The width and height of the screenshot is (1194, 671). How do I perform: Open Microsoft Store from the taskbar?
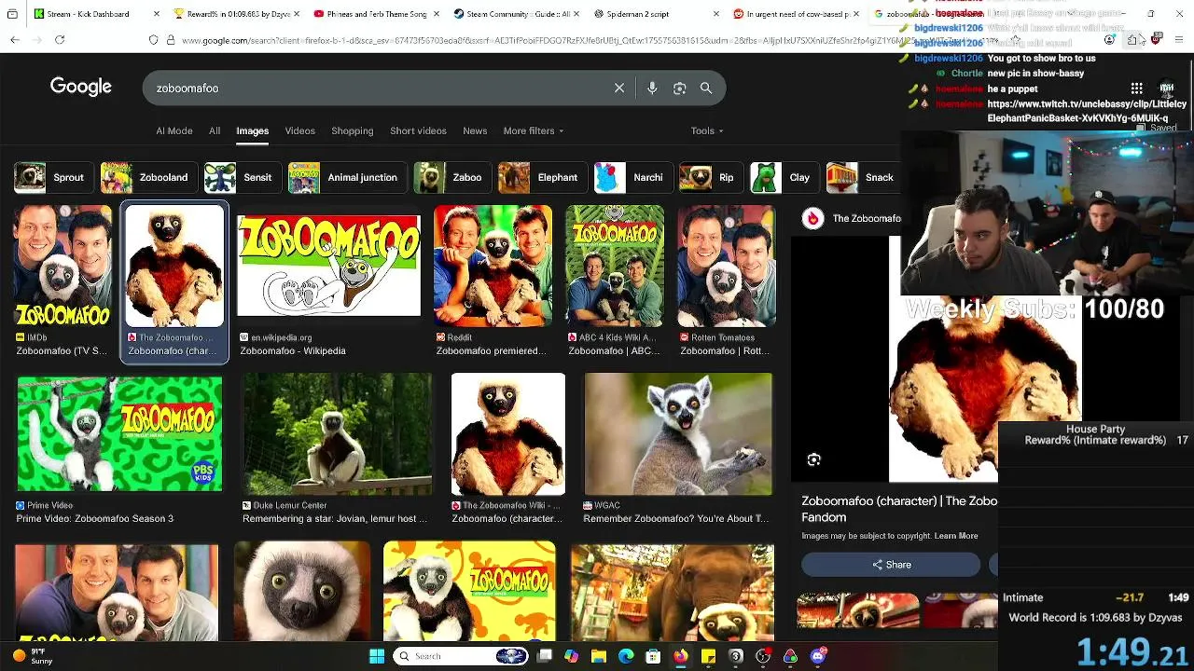[x=653, y=656]
